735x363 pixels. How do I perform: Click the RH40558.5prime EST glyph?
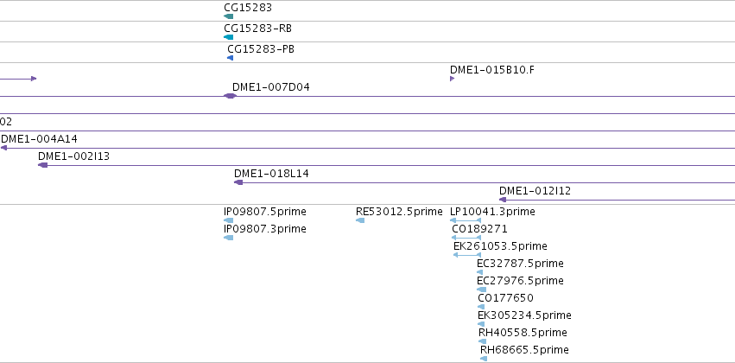482,341
